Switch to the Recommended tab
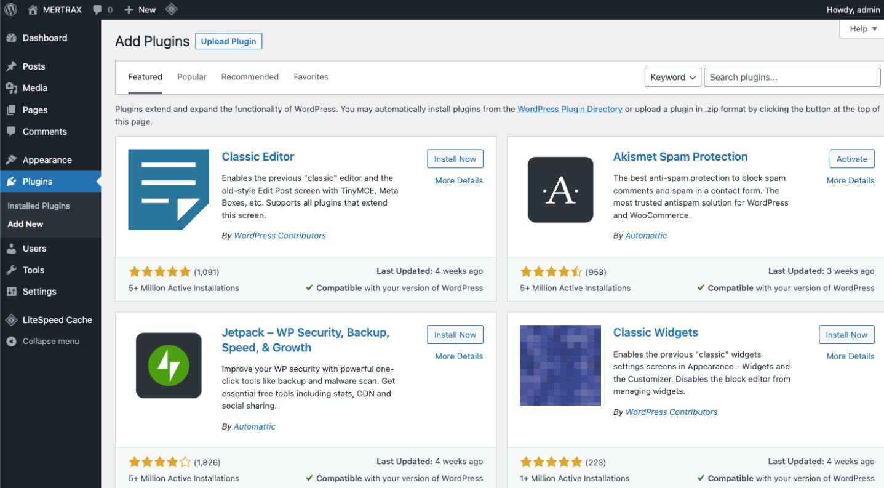The width and height of the screenshot is (884, 488). click(x=250, y=77)
